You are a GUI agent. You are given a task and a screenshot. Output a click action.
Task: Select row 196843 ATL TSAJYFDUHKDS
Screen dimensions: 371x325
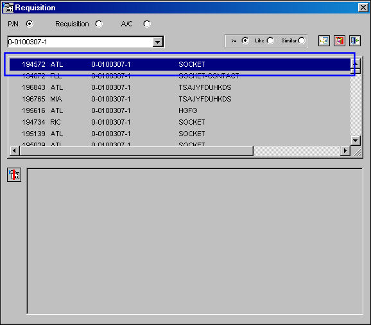pyautogui.click(x=180, y=87)
